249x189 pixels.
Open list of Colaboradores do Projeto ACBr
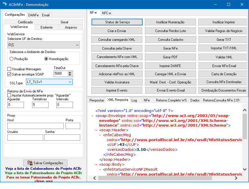(x=43, y=169)
